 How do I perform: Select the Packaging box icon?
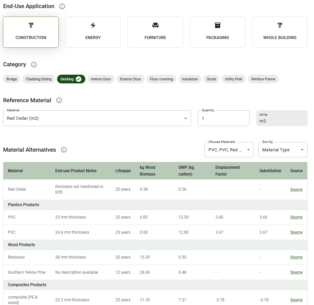tap(217, 25)
